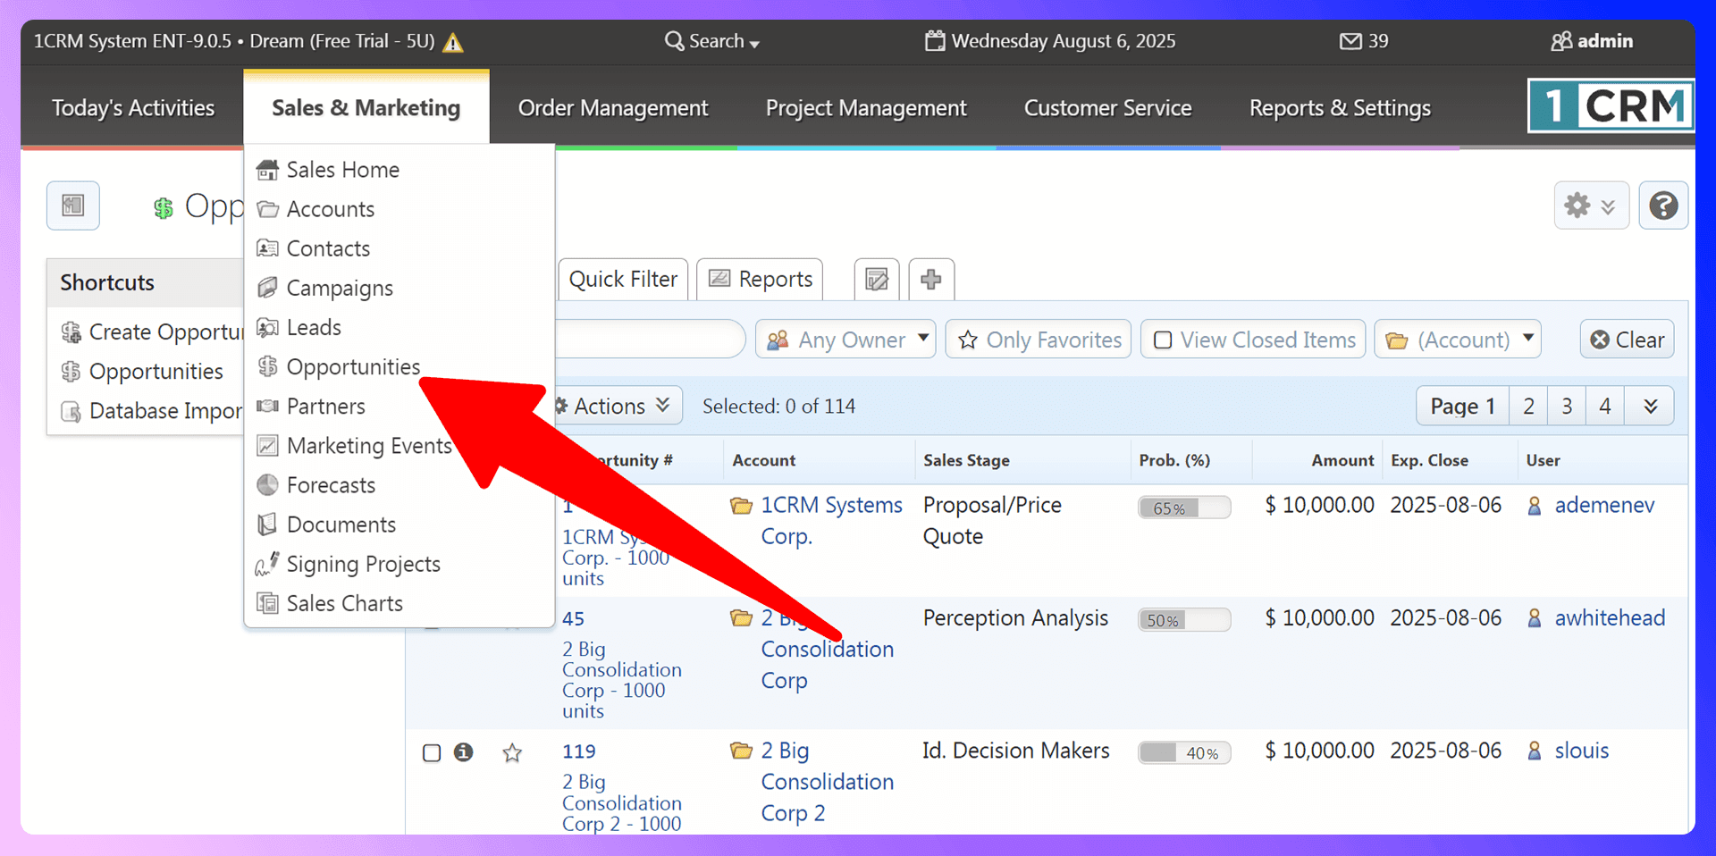Screen dimensions: 1716x856
Task: Check the View Closed Items checkbox
Action: (x=1163, y=340)
